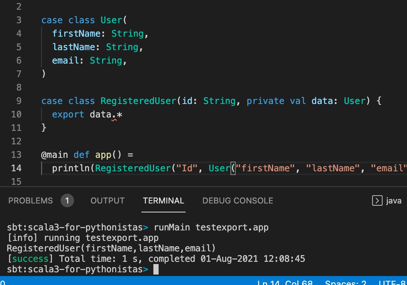Open the PROBLEMS panel tab
Screen dimensions: 407x285
tap(30, 200)
